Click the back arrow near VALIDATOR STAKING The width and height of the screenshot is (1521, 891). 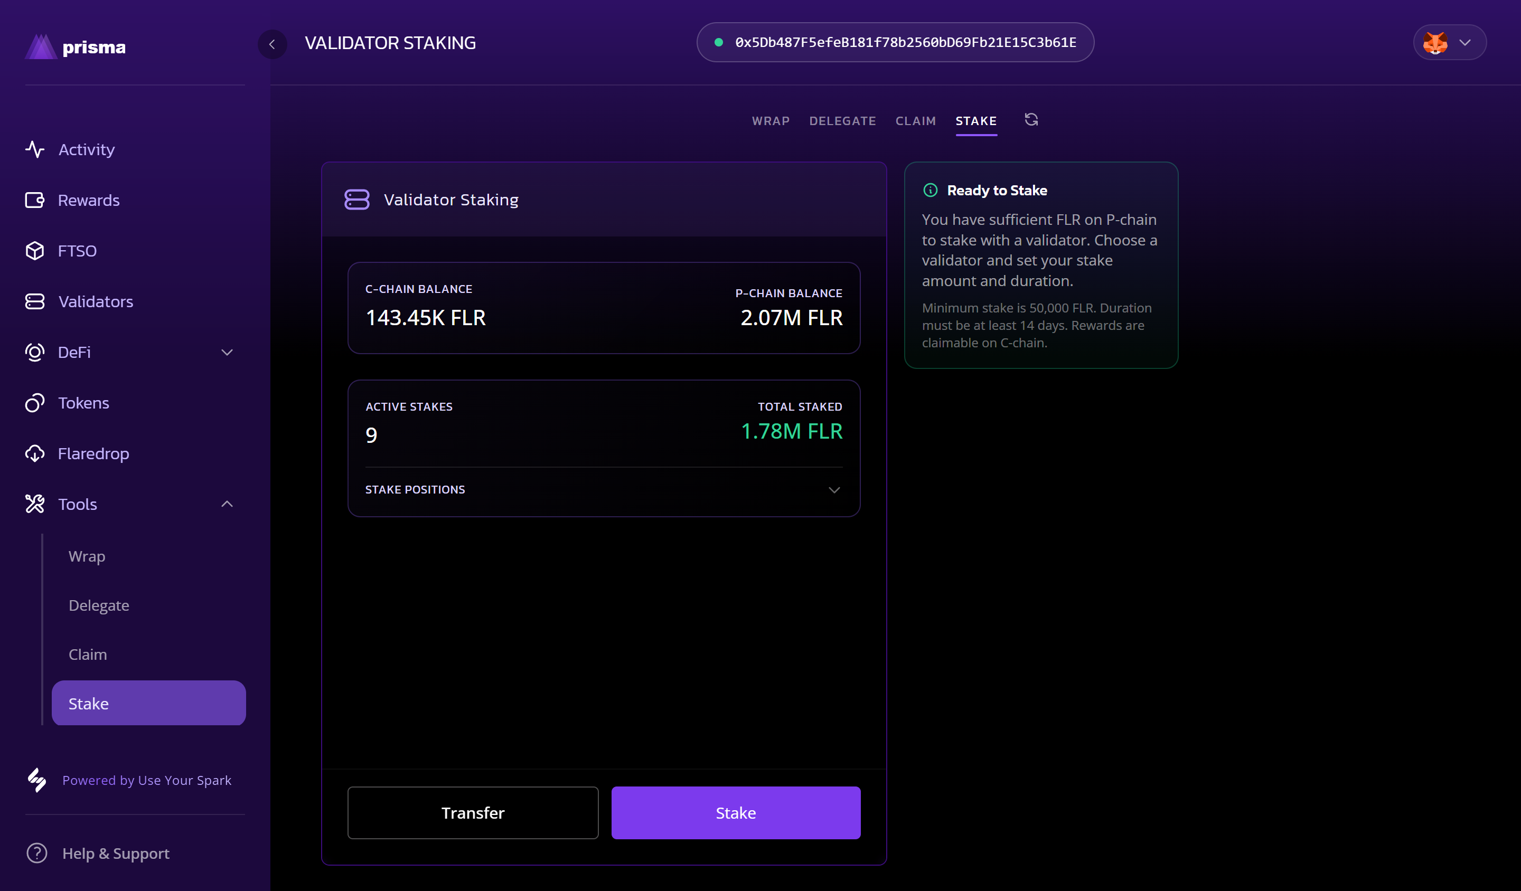[272, 44]
